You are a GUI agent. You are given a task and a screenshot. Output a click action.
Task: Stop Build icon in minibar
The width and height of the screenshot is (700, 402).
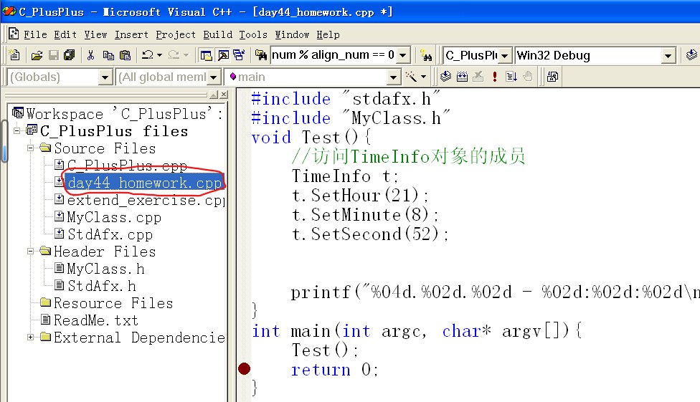[x=478, y=77]
